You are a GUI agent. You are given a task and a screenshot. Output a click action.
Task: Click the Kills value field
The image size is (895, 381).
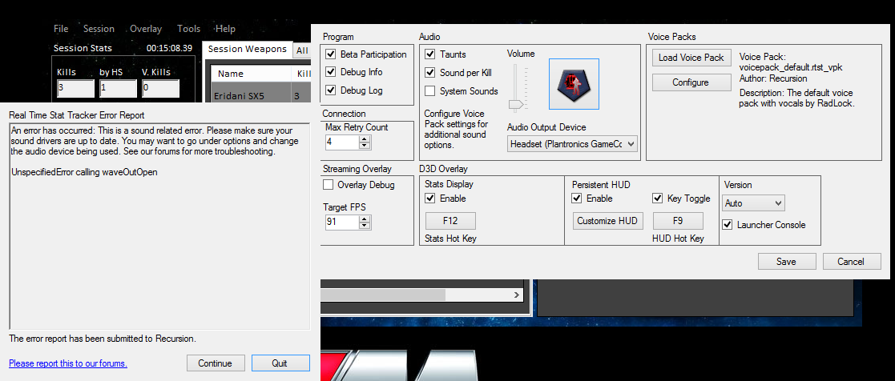point(75,88)
